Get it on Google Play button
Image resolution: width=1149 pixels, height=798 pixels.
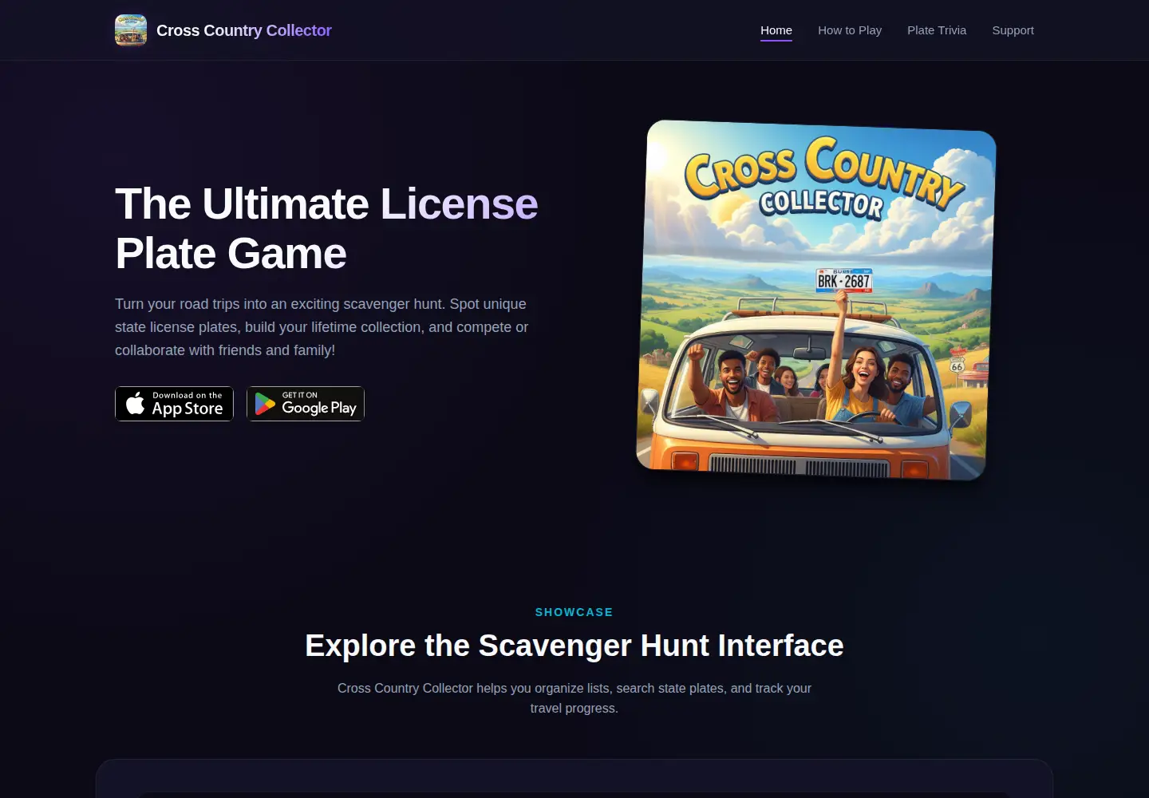[306, 404]
